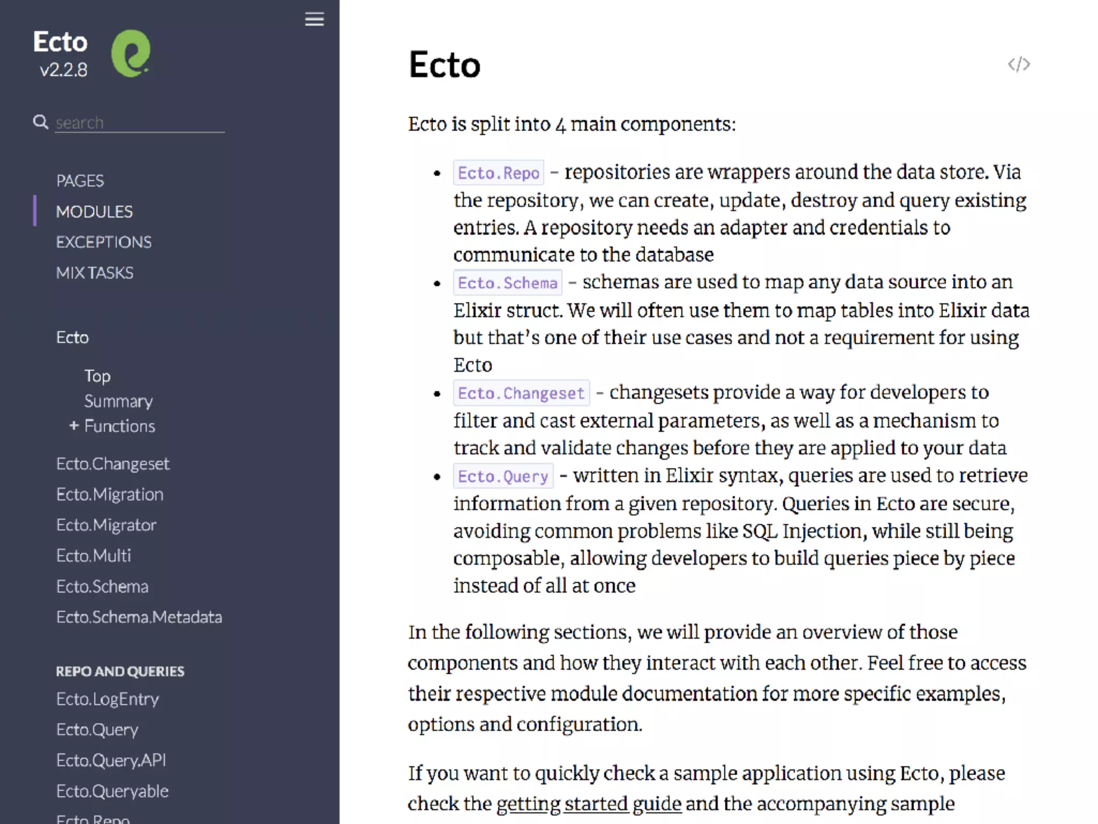Collapse the Ecto module in sidebar

coord(72,337)
